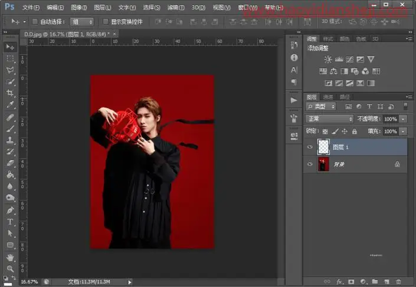Select the Quick Selection tool
The height and width of the screenshot is (287, 416).
pos(10,82)
